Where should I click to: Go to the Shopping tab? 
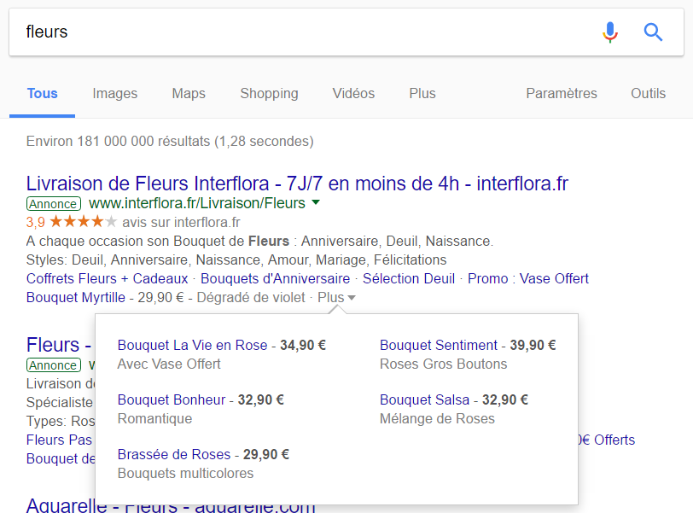point(269,94)
